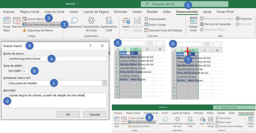
Task: Open Segurança de Macro in top ribbon
Action: [x=38, y=30]
